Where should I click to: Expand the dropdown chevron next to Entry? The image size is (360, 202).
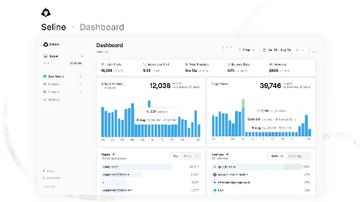pos(197,156)
